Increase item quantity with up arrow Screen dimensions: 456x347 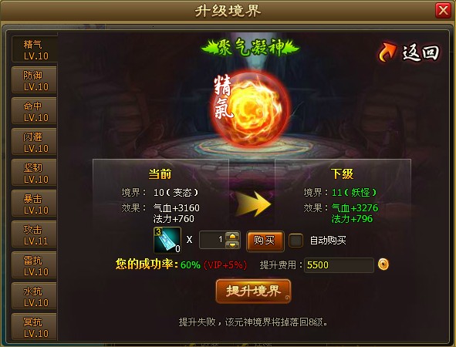[232, 236]
